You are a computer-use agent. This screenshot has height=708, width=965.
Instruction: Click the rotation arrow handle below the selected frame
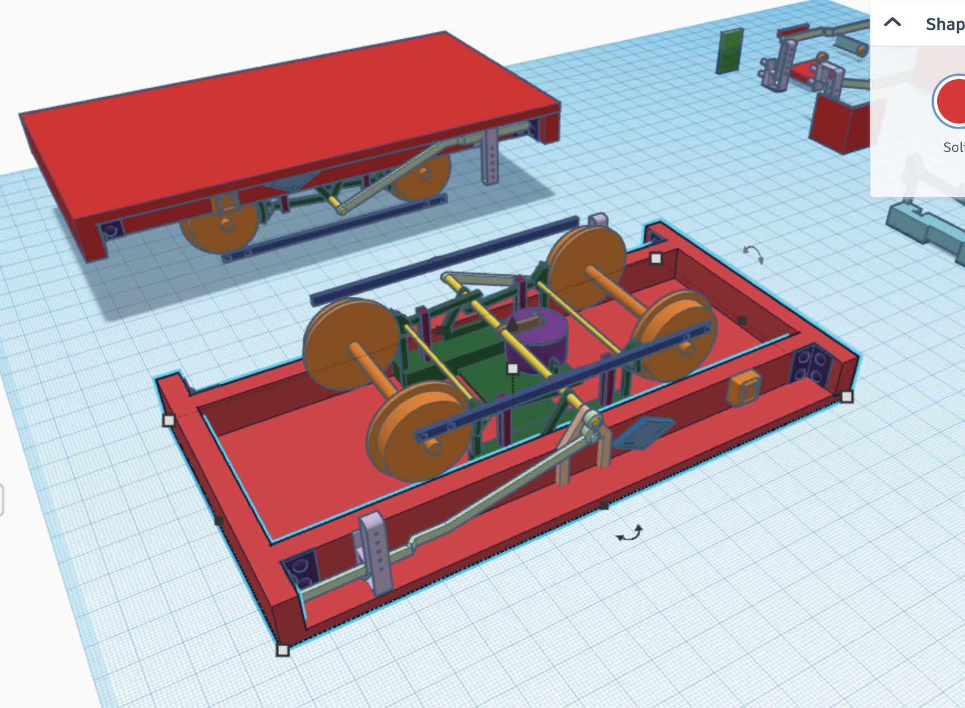630,533
